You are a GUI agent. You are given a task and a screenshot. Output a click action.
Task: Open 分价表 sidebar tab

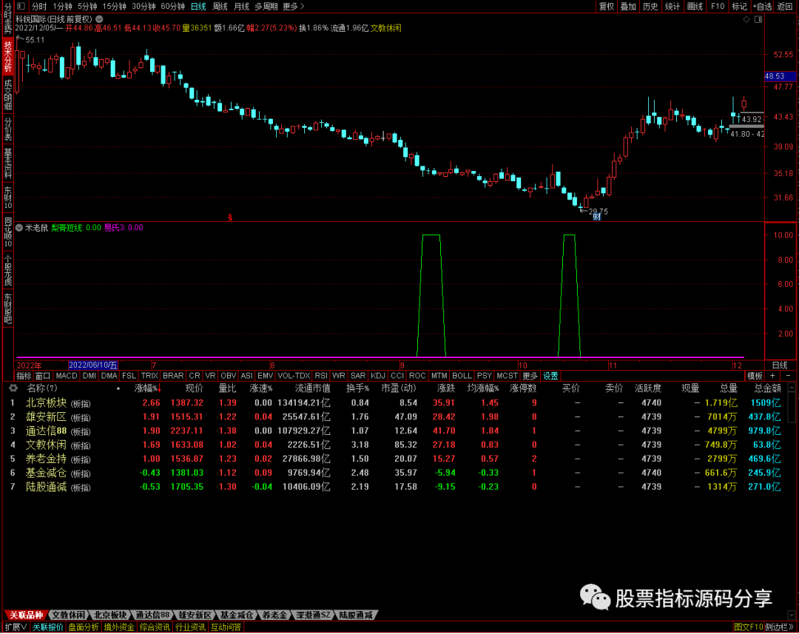(7, 129)
